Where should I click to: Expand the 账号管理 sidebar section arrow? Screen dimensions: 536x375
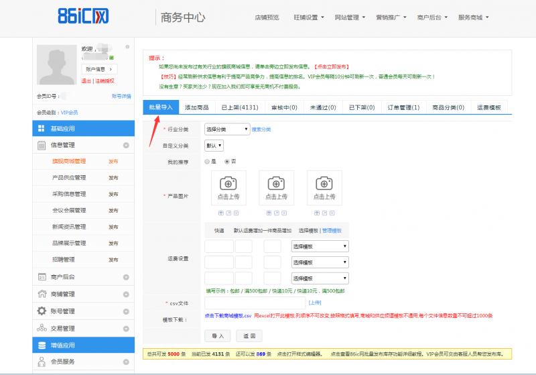point(126,311)
